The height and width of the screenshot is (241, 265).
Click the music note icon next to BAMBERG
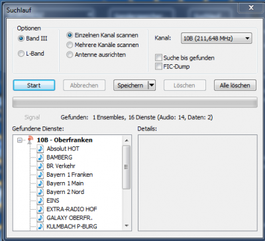[40, 157]
